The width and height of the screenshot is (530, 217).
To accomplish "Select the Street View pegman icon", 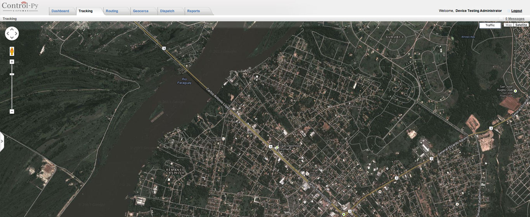I will click(12, 51).
